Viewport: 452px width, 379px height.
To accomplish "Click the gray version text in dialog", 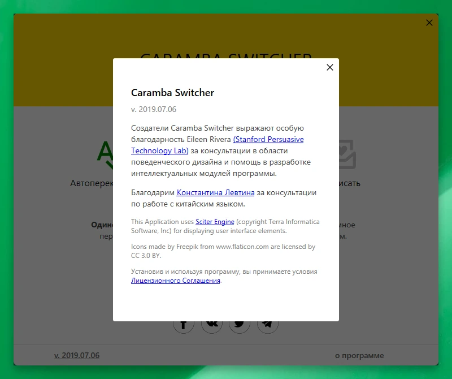I will click(x=153, y=109).
